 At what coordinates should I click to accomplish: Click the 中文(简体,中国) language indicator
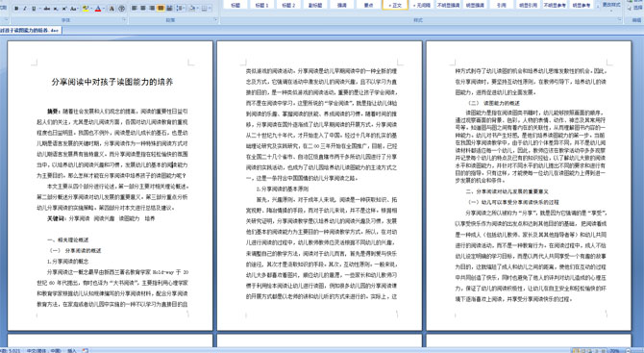tap(44, 350)
